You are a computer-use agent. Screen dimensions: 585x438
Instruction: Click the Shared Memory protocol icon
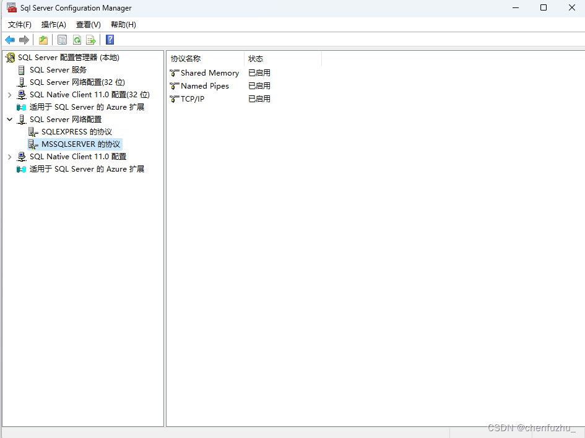pos(174,73)
